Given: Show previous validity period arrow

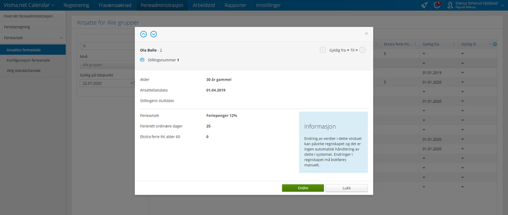Looking at the screenshot, I should [x=323, y=50].
